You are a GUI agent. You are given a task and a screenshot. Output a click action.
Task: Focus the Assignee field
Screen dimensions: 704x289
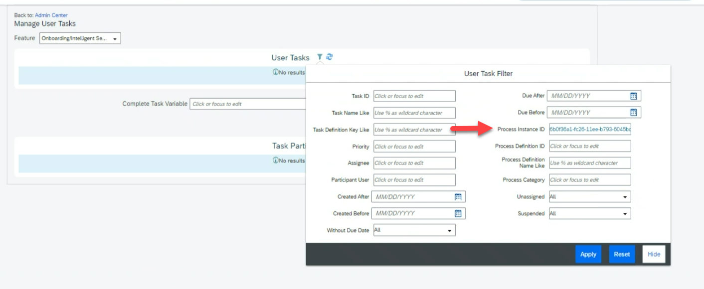click(414, 163)
